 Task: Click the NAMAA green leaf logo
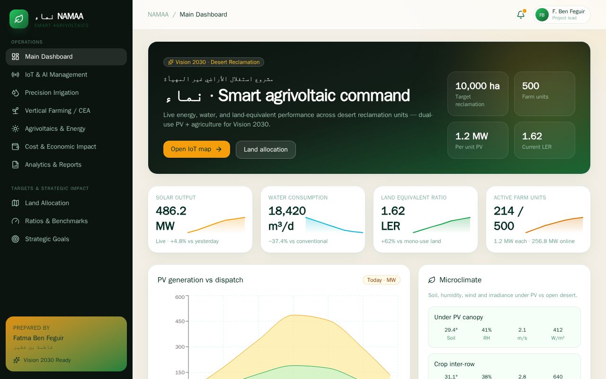click(19, 19)
